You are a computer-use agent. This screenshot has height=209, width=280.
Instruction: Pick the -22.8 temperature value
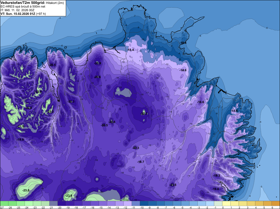click(x=38, y=92)
